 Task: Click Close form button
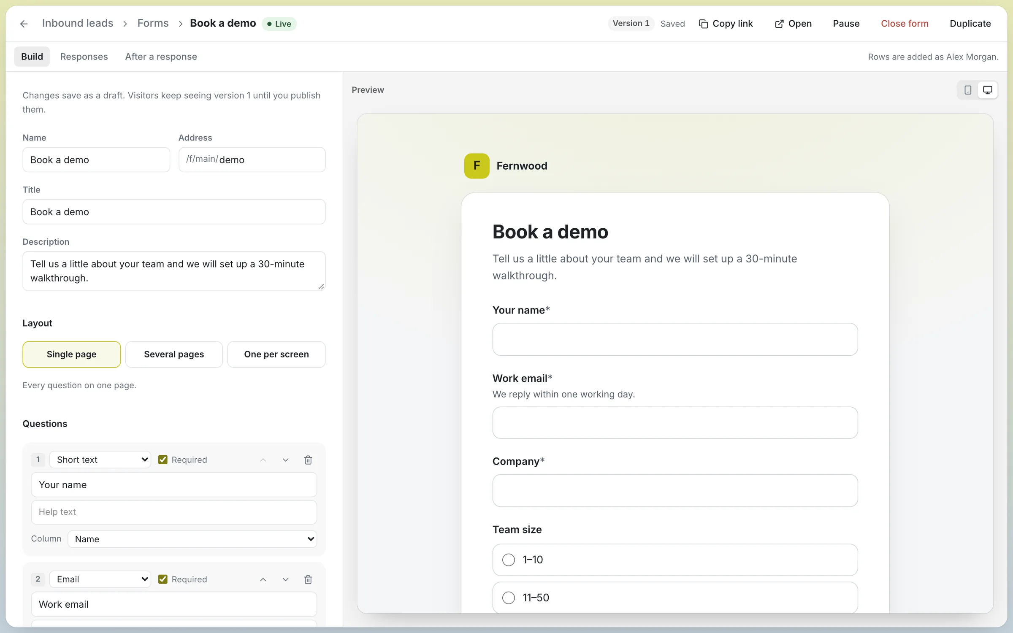(905, 24)
